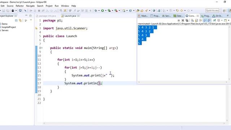Click the Save All icon in the toolbar

pyautogui.click(x=8, y=10)
